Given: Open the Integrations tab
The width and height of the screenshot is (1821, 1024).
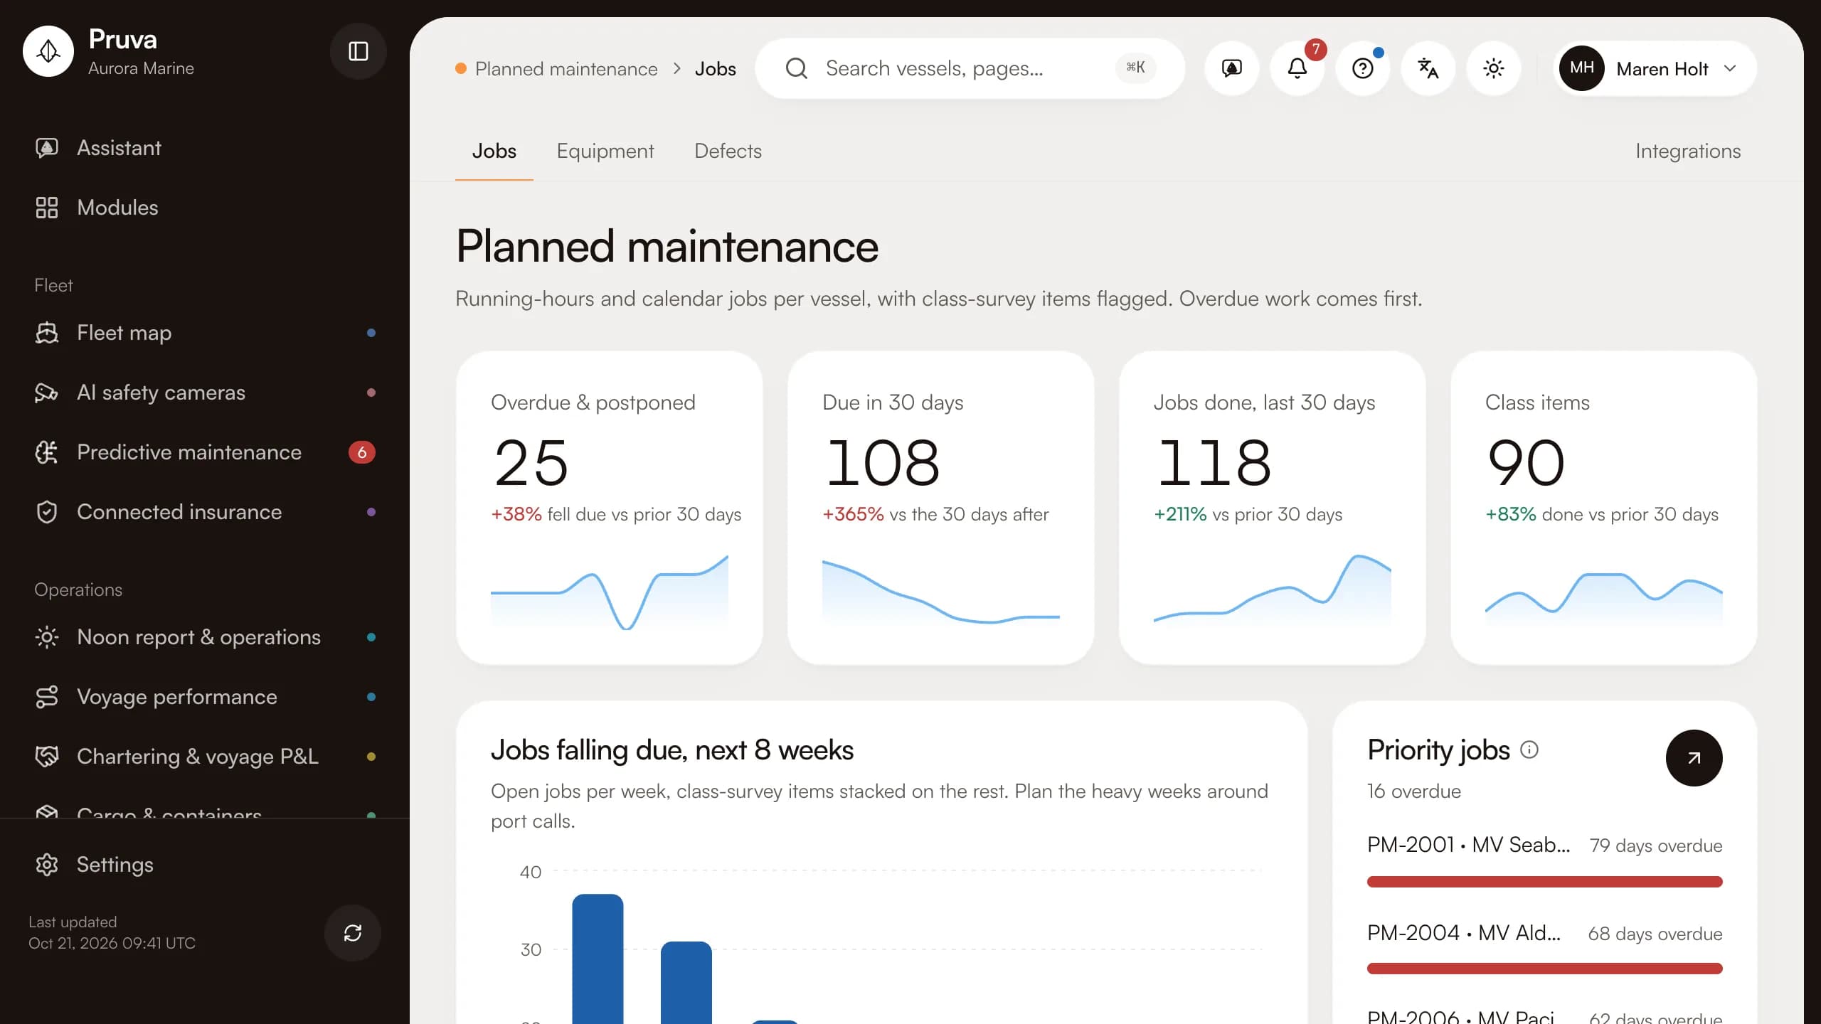Looking at the screenshot, I should [1688, 151].
